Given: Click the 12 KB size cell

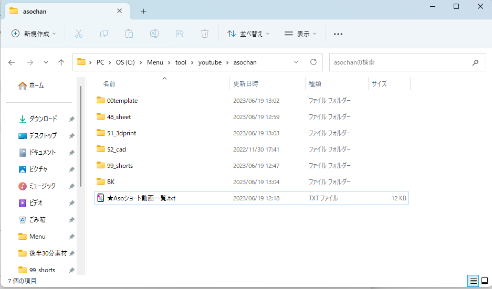Looking at the screenshot, I should pos(399,198).
